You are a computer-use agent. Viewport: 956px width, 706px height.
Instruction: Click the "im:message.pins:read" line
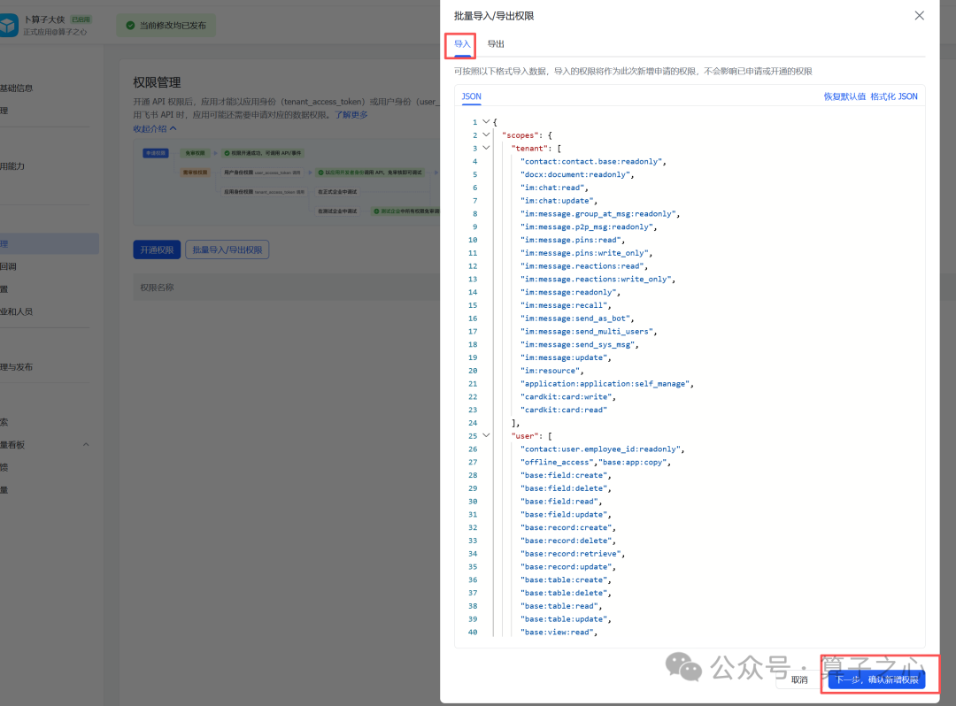(x=572, y=240)
